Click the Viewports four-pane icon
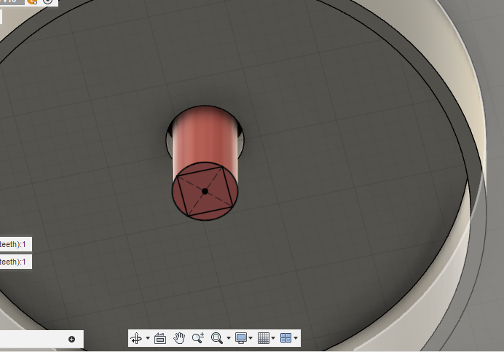The height and width of the screenshot is (352, 504). (x=286, y=338)
